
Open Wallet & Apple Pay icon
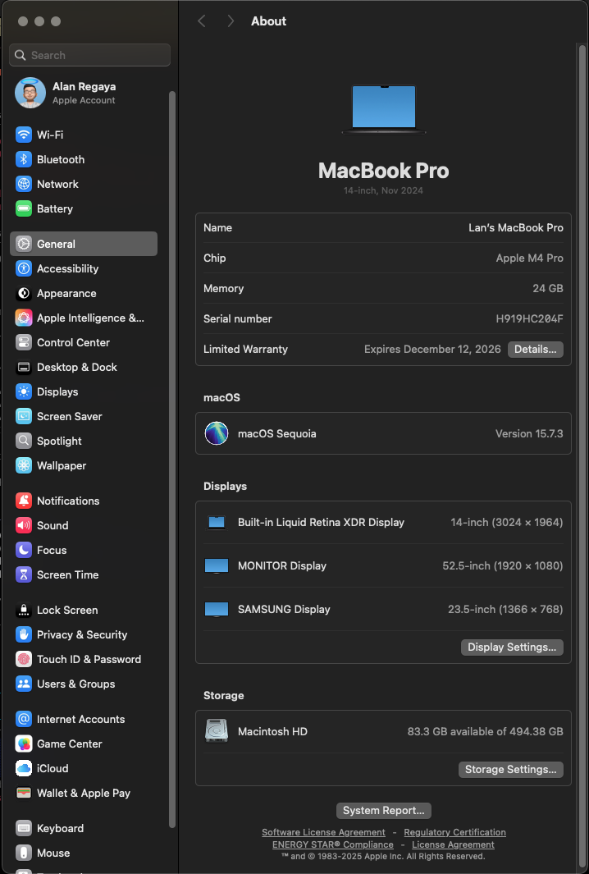(x=24, y=793)
